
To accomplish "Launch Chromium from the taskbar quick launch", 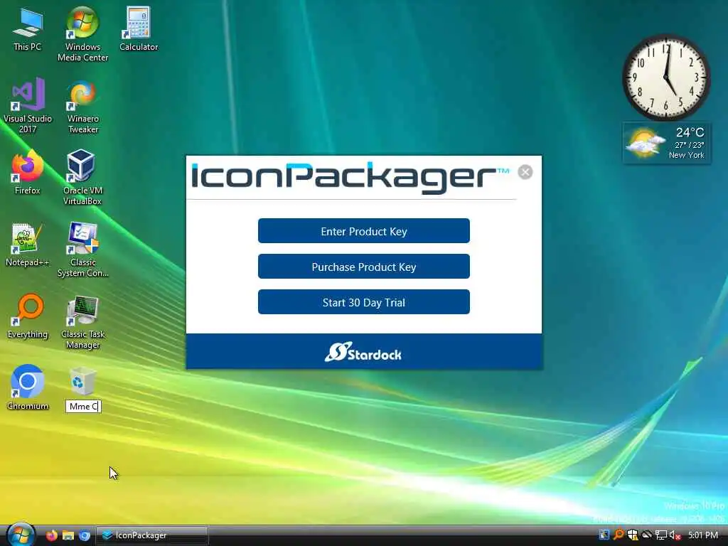I will [x=85, y=535].
